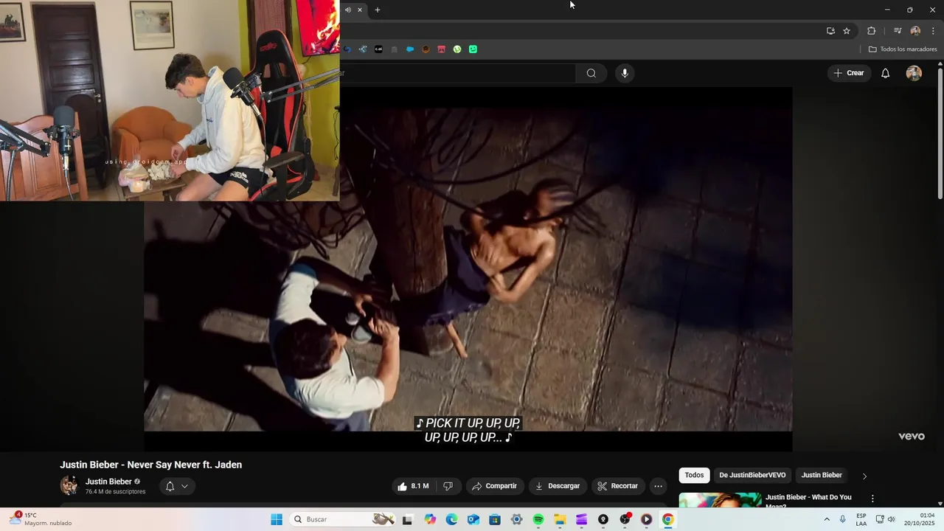This screenshot has height=531, width=944.
Task: Open Microsoft Edge from taskbar
Action: click(x=451, y=519)
